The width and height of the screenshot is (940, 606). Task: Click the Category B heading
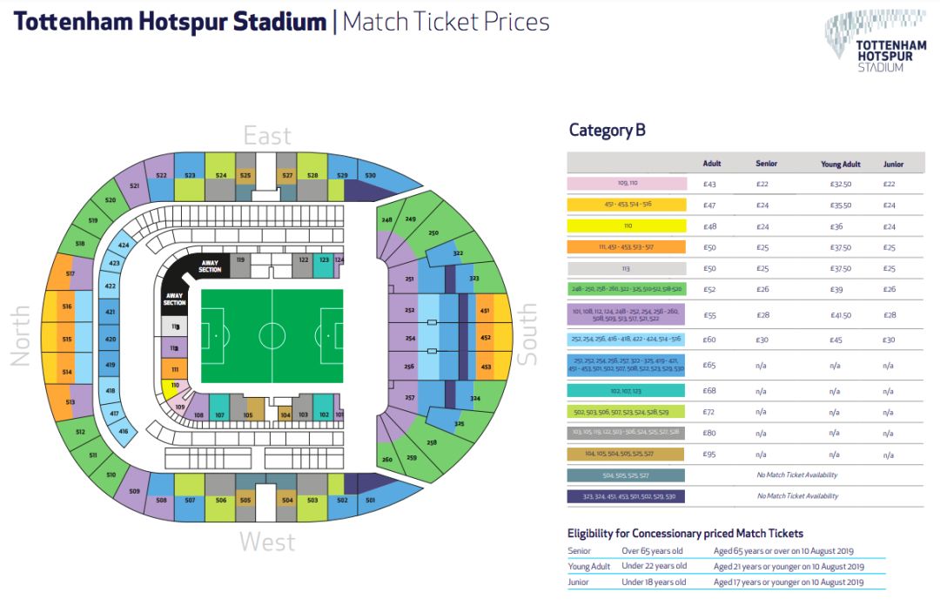[x=607, y=131]
